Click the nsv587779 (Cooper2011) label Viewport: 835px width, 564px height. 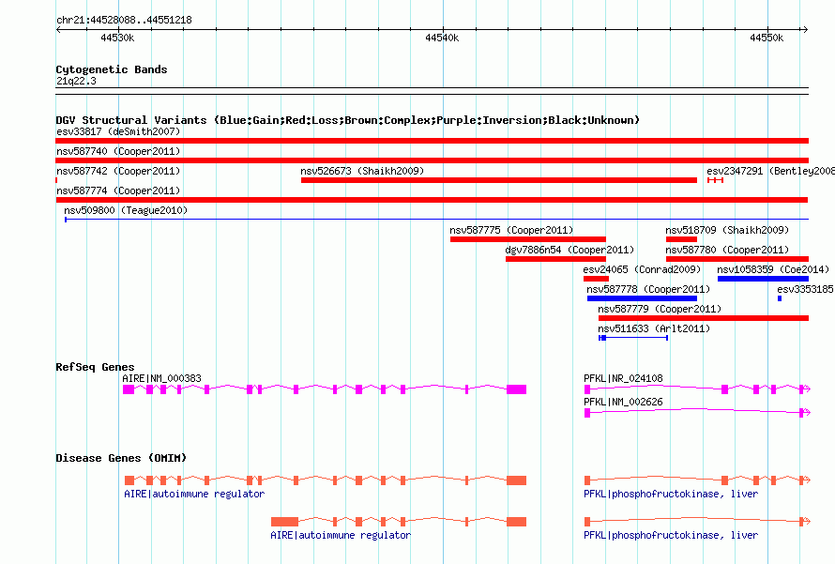click(x=660, y=309)
